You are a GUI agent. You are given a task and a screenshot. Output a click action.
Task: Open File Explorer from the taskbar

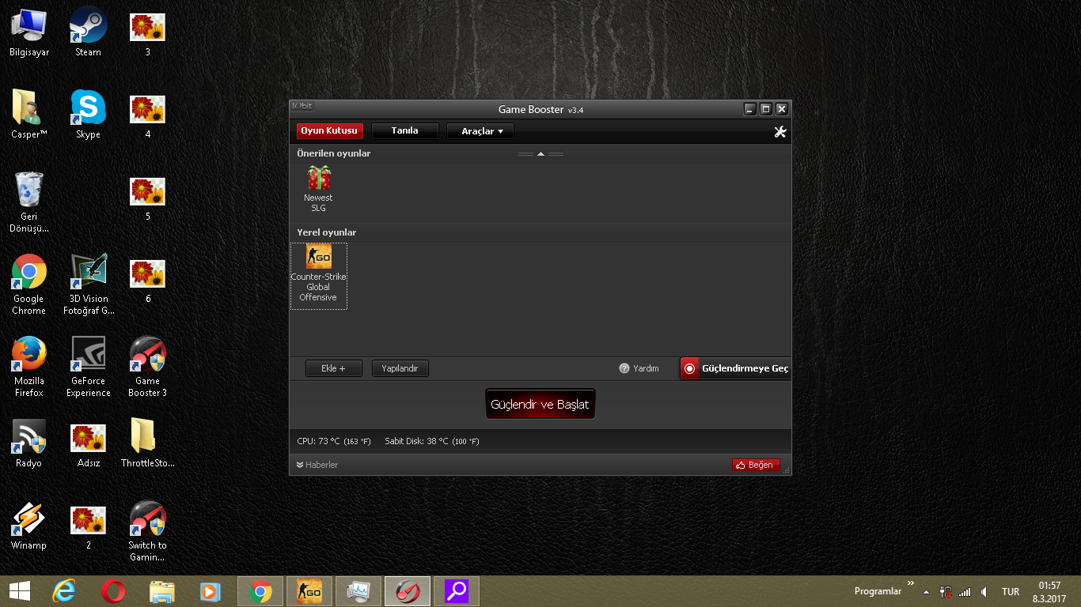click(x=162, y=591)
